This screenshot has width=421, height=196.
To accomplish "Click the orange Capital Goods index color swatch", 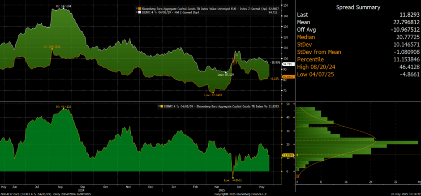I will (x=140, y=9).
